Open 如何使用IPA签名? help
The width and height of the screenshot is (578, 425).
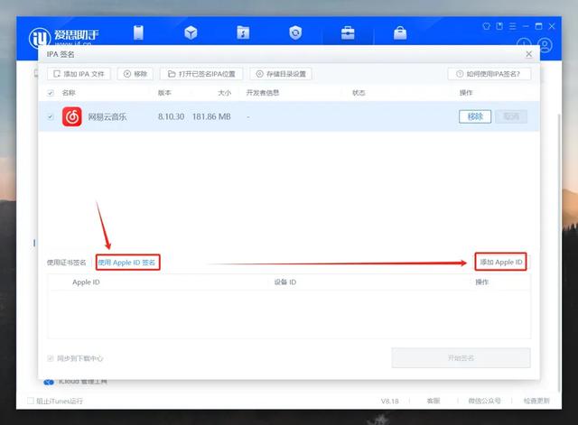tap(489, 74)
